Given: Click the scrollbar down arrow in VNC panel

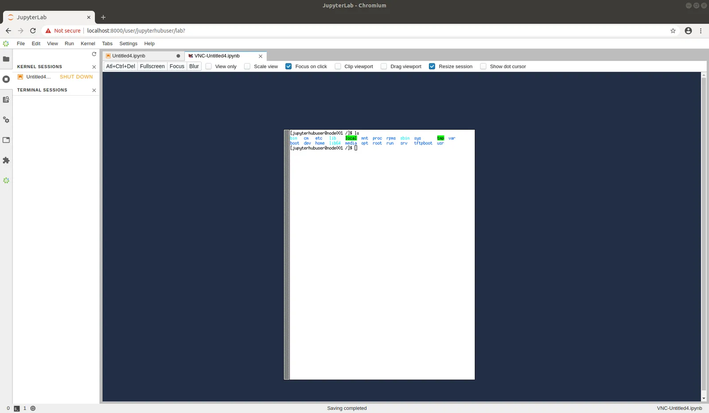Looking at the screenshot, I should click(704, 399).
